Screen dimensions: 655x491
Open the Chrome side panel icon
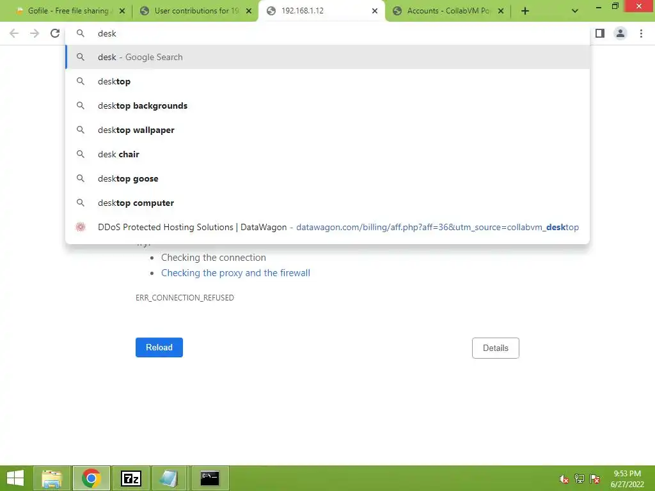click(x=600, y=33)
